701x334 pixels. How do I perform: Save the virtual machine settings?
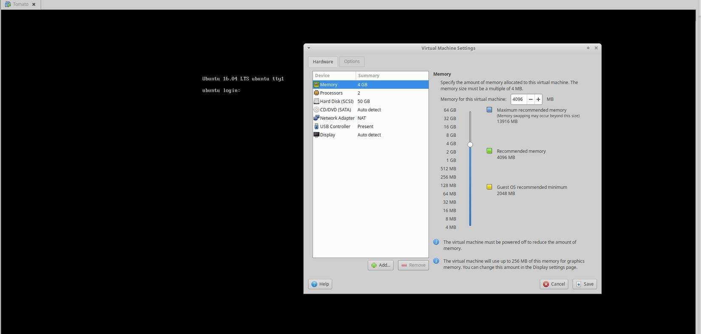click(585, 284)
